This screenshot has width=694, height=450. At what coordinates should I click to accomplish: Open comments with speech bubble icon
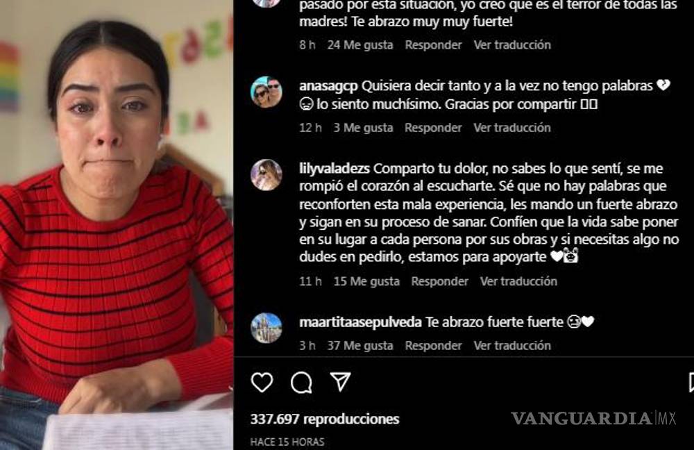tap(301, 382)
